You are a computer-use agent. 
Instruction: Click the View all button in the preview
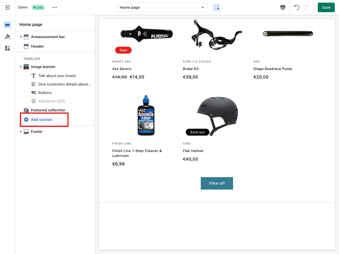216,183
